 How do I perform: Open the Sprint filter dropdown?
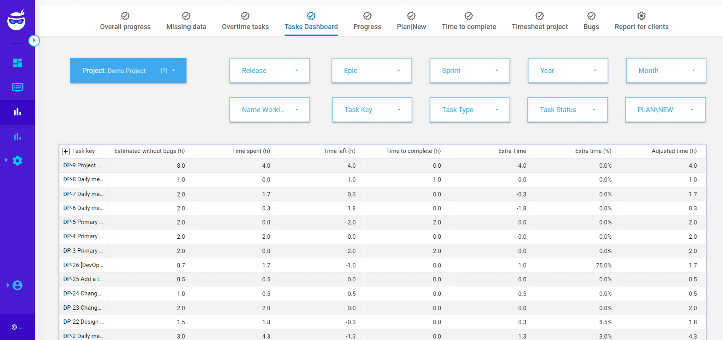469,70
